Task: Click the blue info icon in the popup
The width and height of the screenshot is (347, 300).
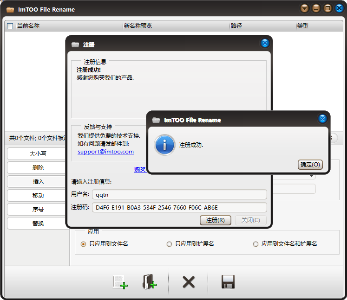Action: (165, 145)
